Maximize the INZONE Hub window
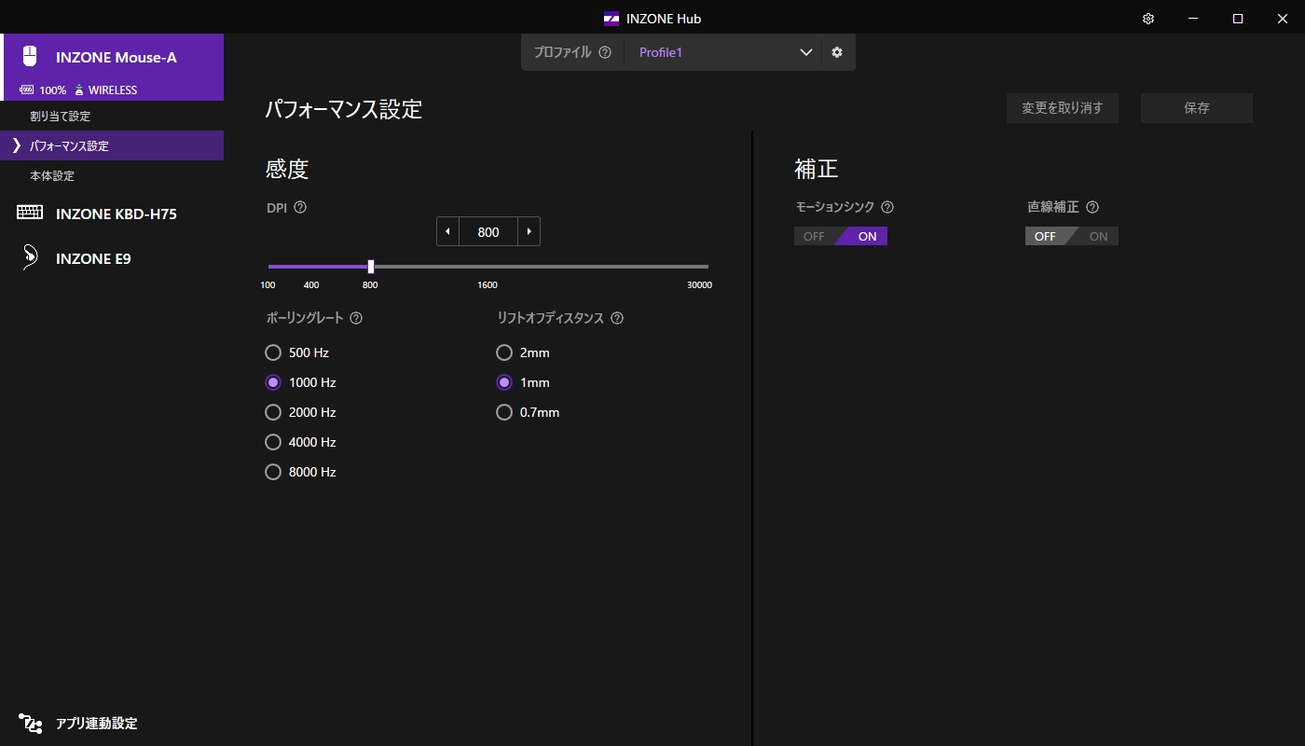The height and width of the screenshot is (746, 1305). [x=1238, y=19]
